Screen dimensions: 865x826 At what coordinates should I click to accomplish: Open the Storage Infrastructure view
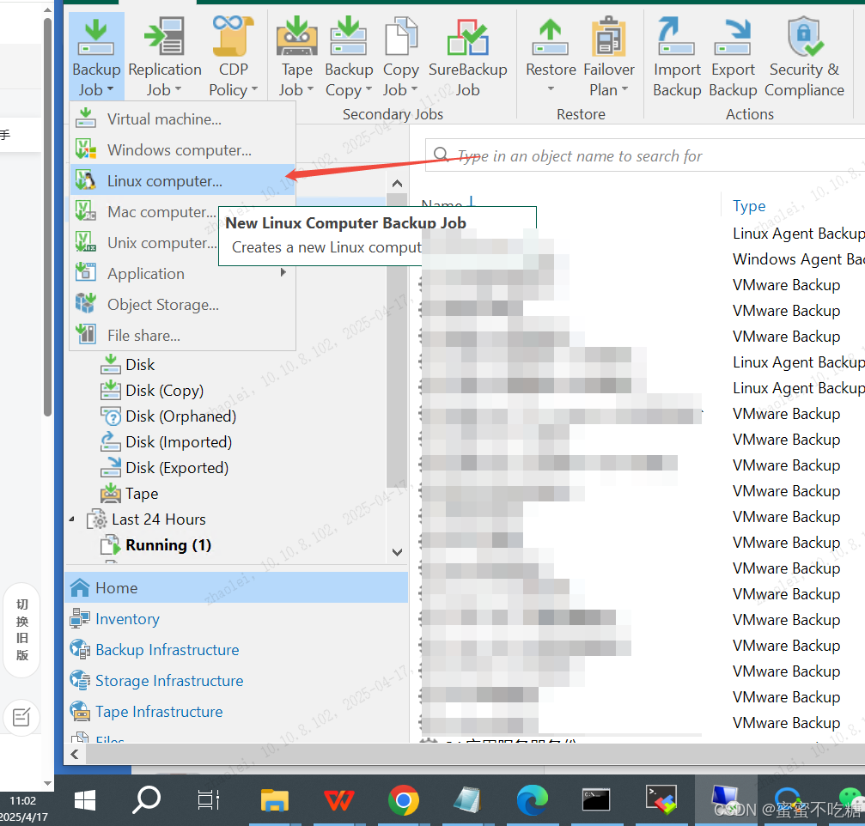(237, 680)
